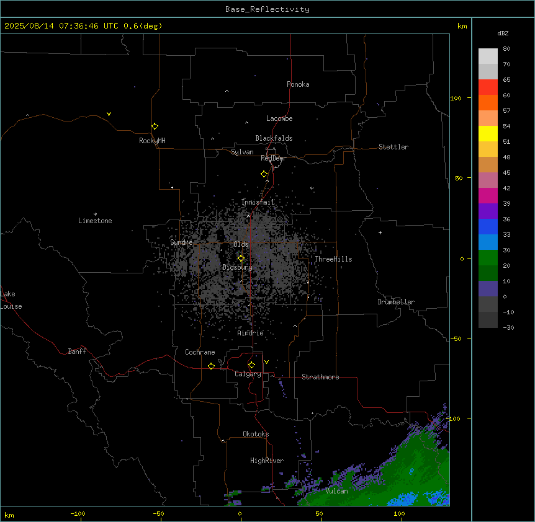This screenshot has height=522, width=535.
Task: Click the 80 value on dBZ scale
Action: point(506,49)
